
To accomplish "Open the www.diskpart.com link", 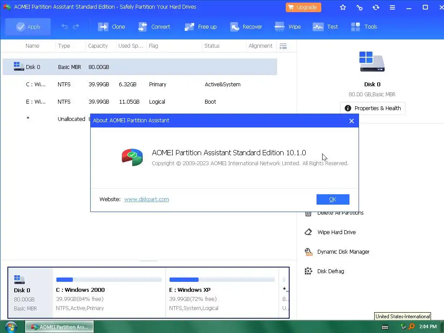I will (x=147, y=199).
